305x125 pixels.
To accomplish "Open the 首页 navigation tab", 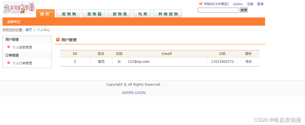I will 45,13.
